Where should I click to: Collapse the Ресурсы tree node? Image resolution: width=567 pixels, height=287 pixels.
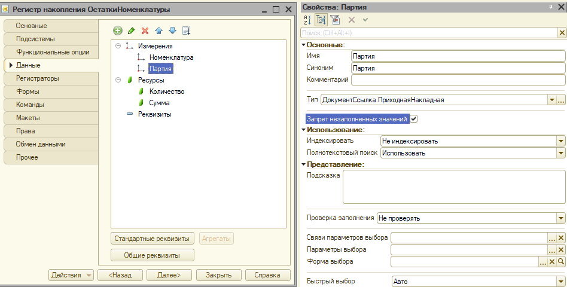[x=118, y=80]
